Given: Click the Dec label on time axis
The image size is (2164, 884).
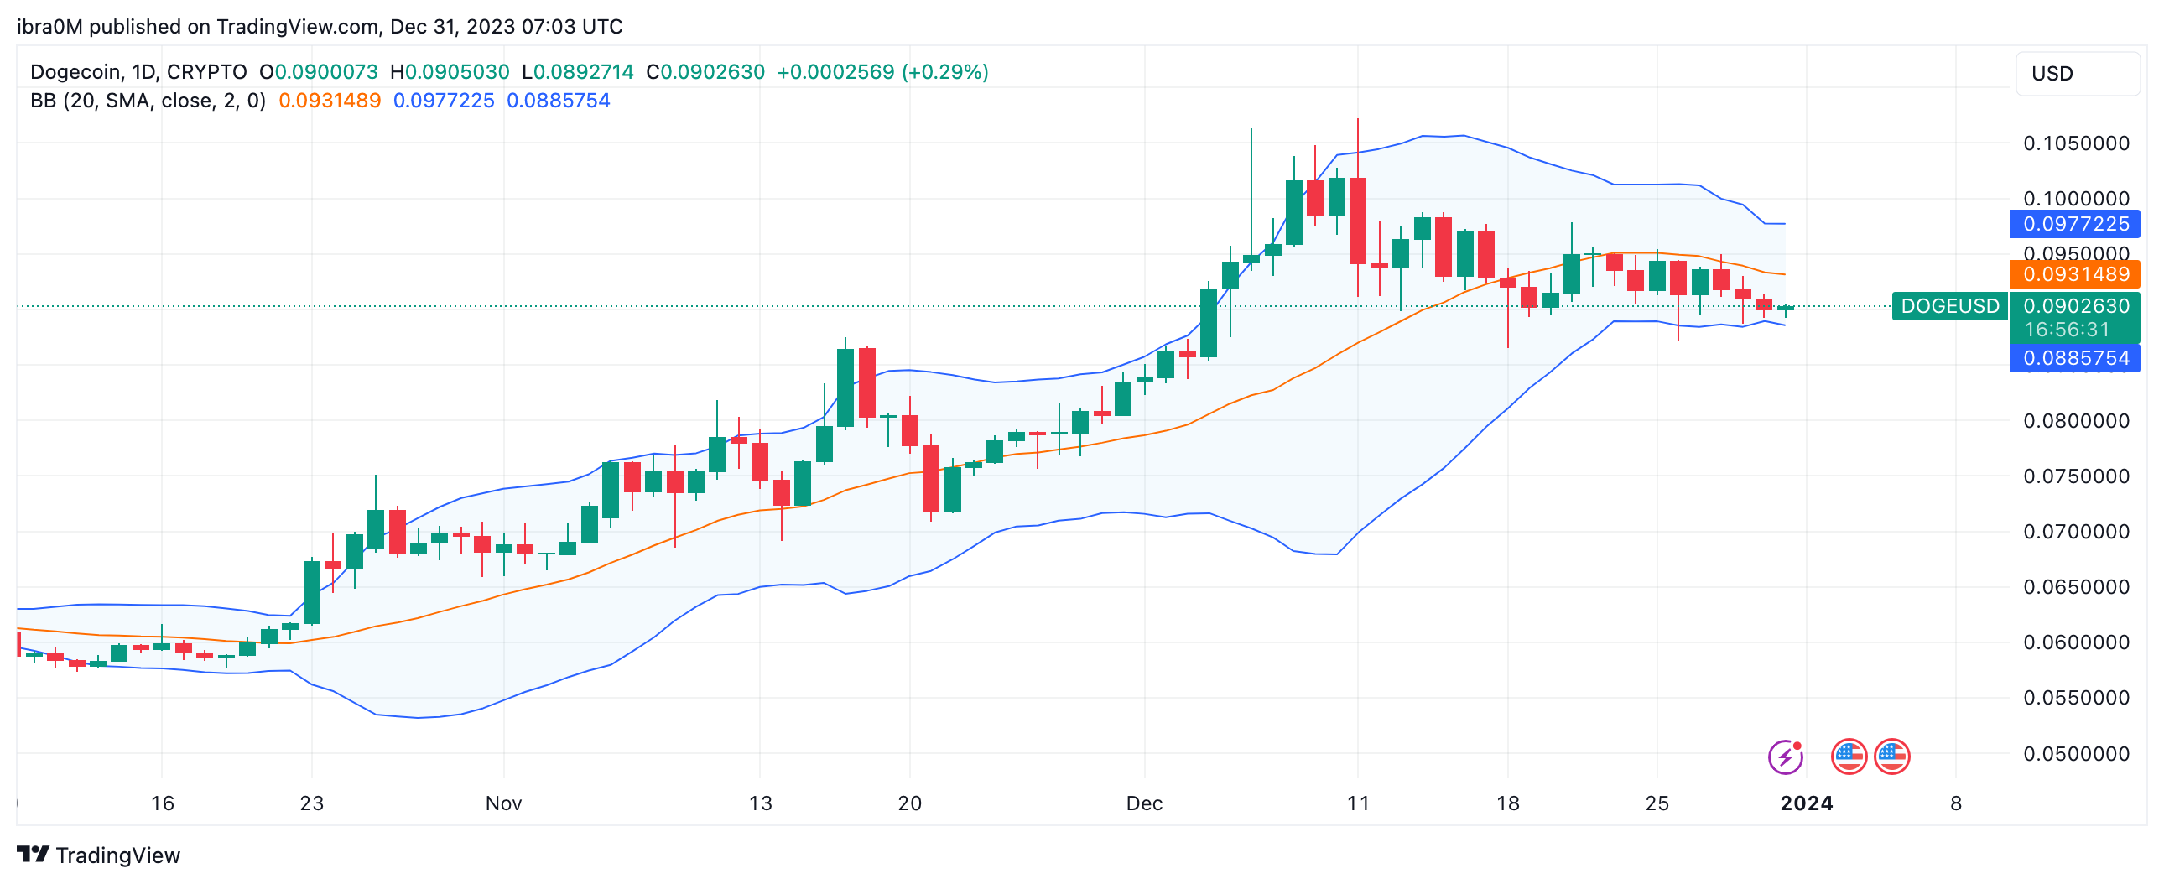Looking at the screenshot, I should (x=1144, y=803).
